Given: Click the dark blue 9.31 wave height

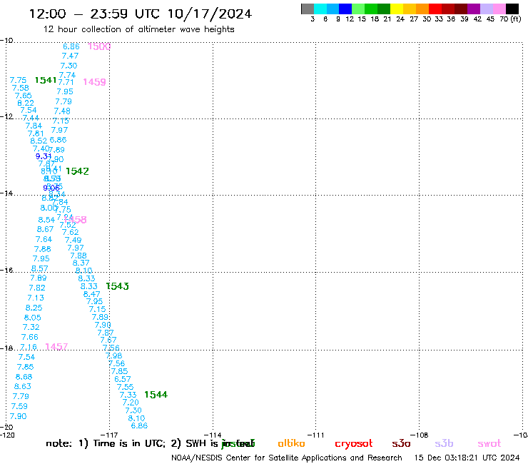Looking at the screenshot, I should click(44, 156).
